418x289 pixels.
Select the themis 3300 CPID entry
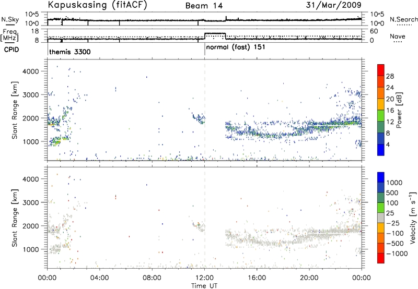[x=70, y=52]
